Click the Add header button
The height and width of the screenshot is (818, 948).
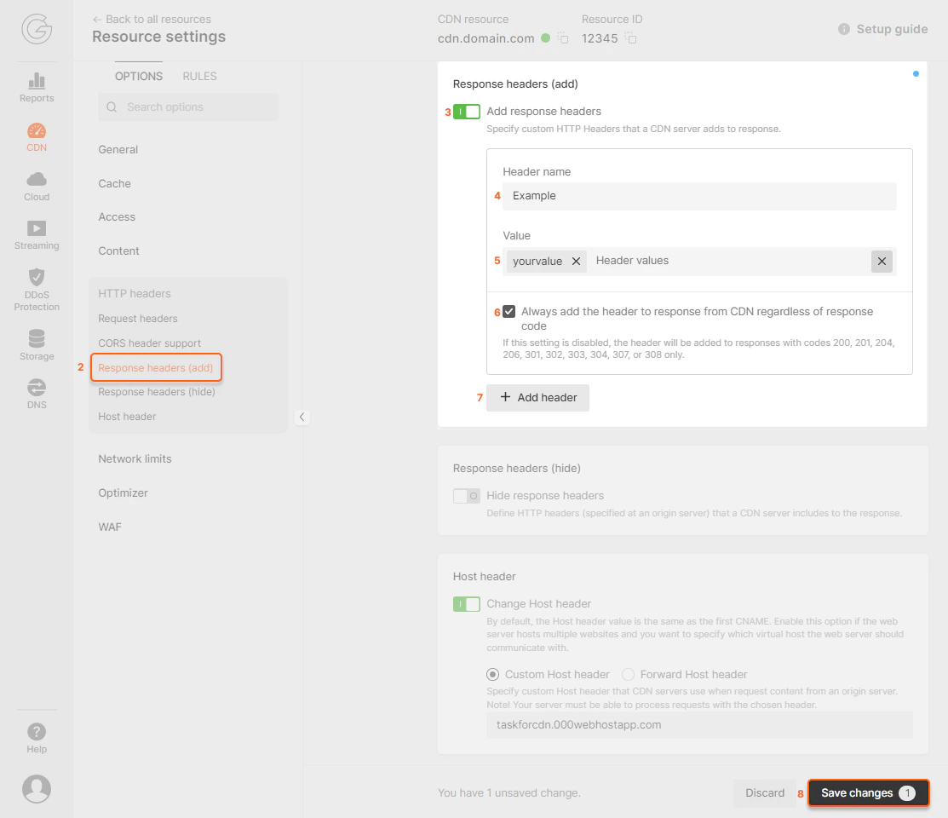(x=537, y=397)
